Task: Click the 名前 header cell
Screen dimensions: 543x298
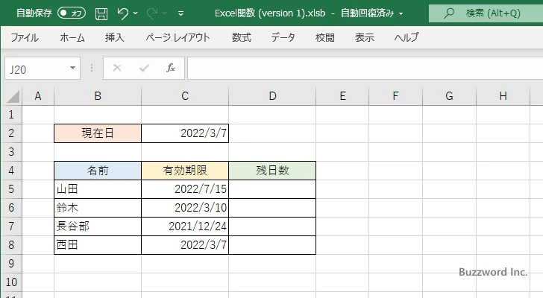Action: (98, 171)
